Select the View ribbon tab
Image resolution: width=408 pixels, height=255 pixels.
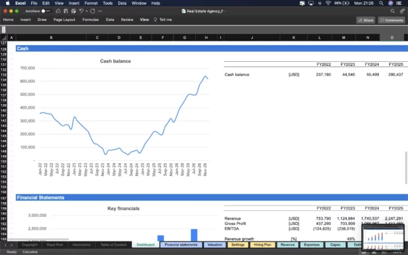coord(144,20)
